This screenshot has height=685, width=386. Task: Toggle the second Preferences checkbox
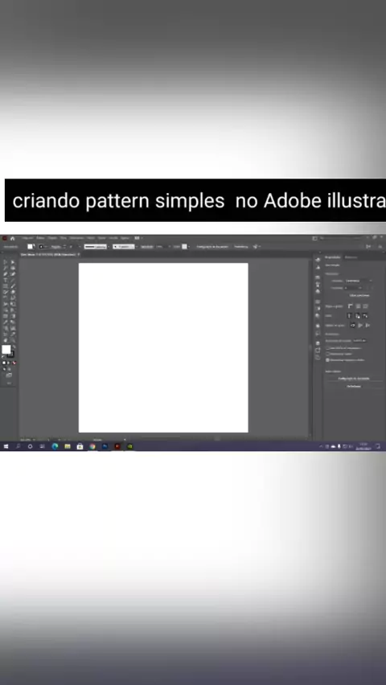click(x=328, y=354)
